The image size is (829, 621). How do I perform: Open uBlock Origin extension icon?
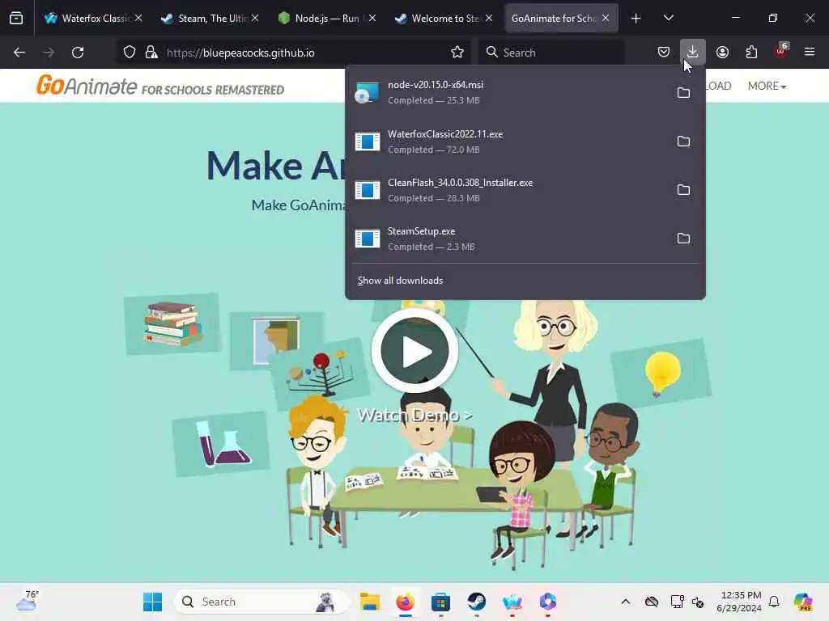[x=781, y=51]
